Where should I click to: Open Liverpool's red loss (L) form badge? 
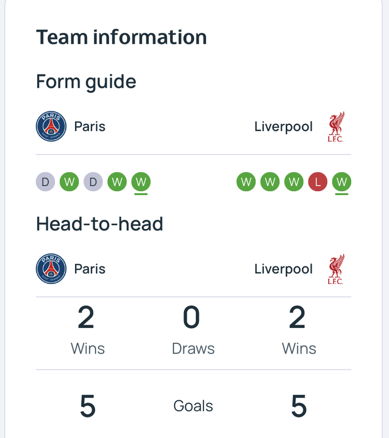click(x=318, y=182)
